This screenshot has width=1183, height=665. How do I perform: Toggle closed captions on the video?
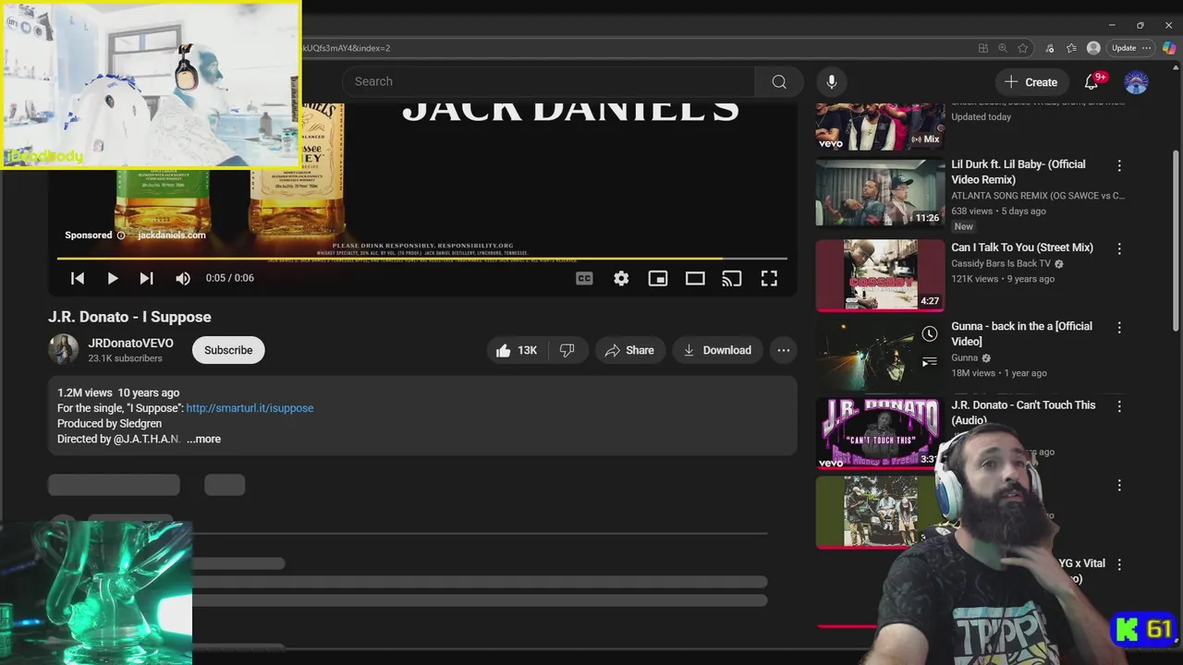point(584,278)
